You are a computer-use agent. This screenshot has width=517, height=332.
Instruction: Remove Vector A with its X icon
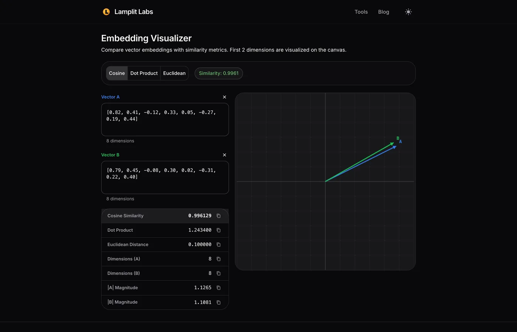coord(225,97)
